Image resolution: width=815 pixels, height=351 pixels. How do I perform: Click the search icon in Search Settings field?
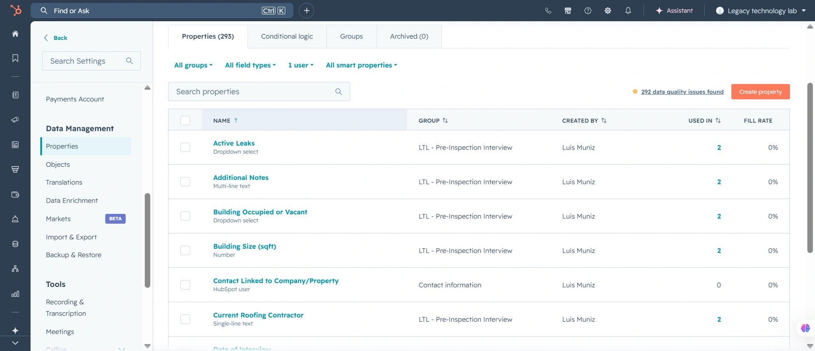pos(129,61)
